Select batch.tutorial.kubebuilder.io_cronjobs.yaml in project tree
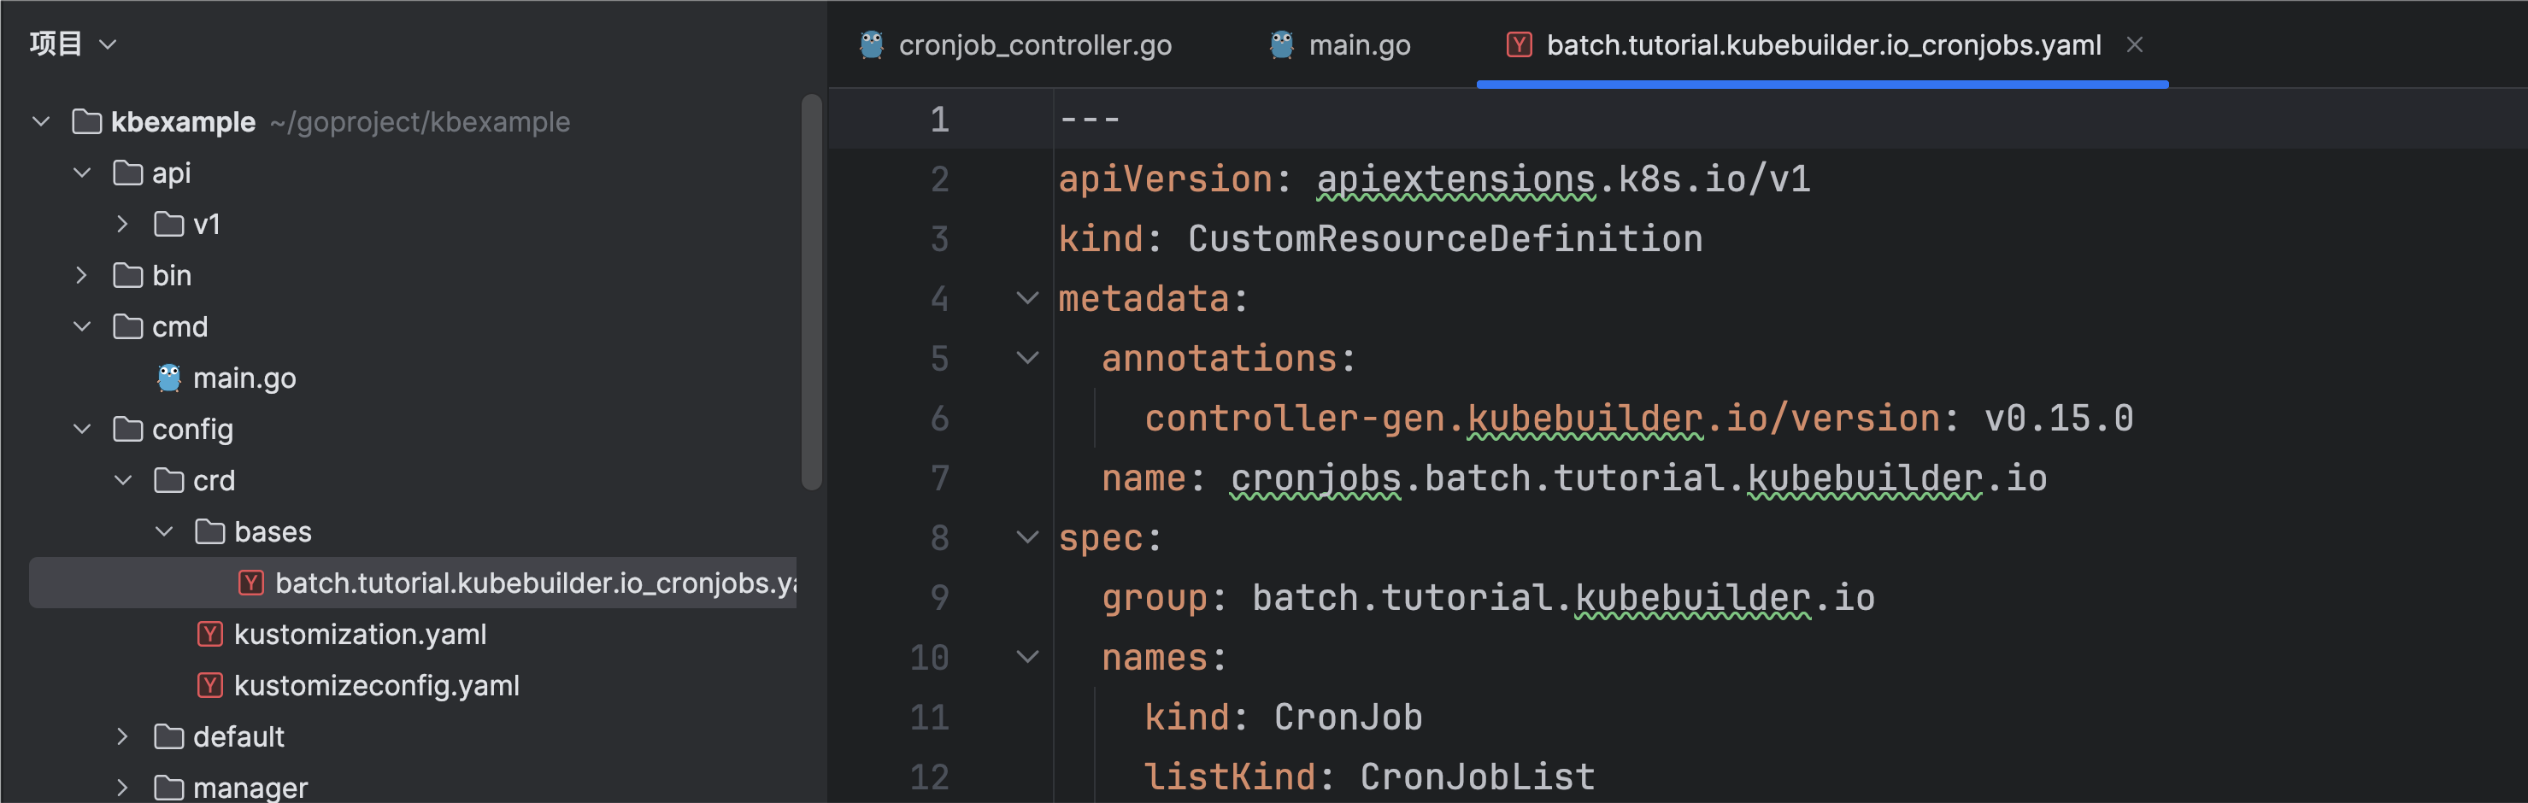2528x803 pixels. pos(535,583)
